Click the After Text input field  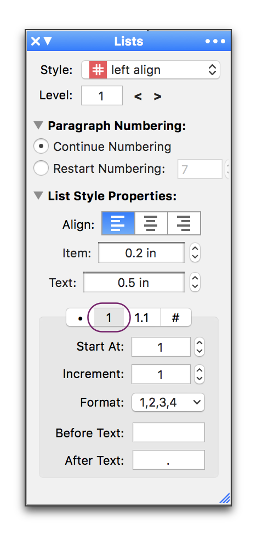pyautogui.click(x=169, y=460)
